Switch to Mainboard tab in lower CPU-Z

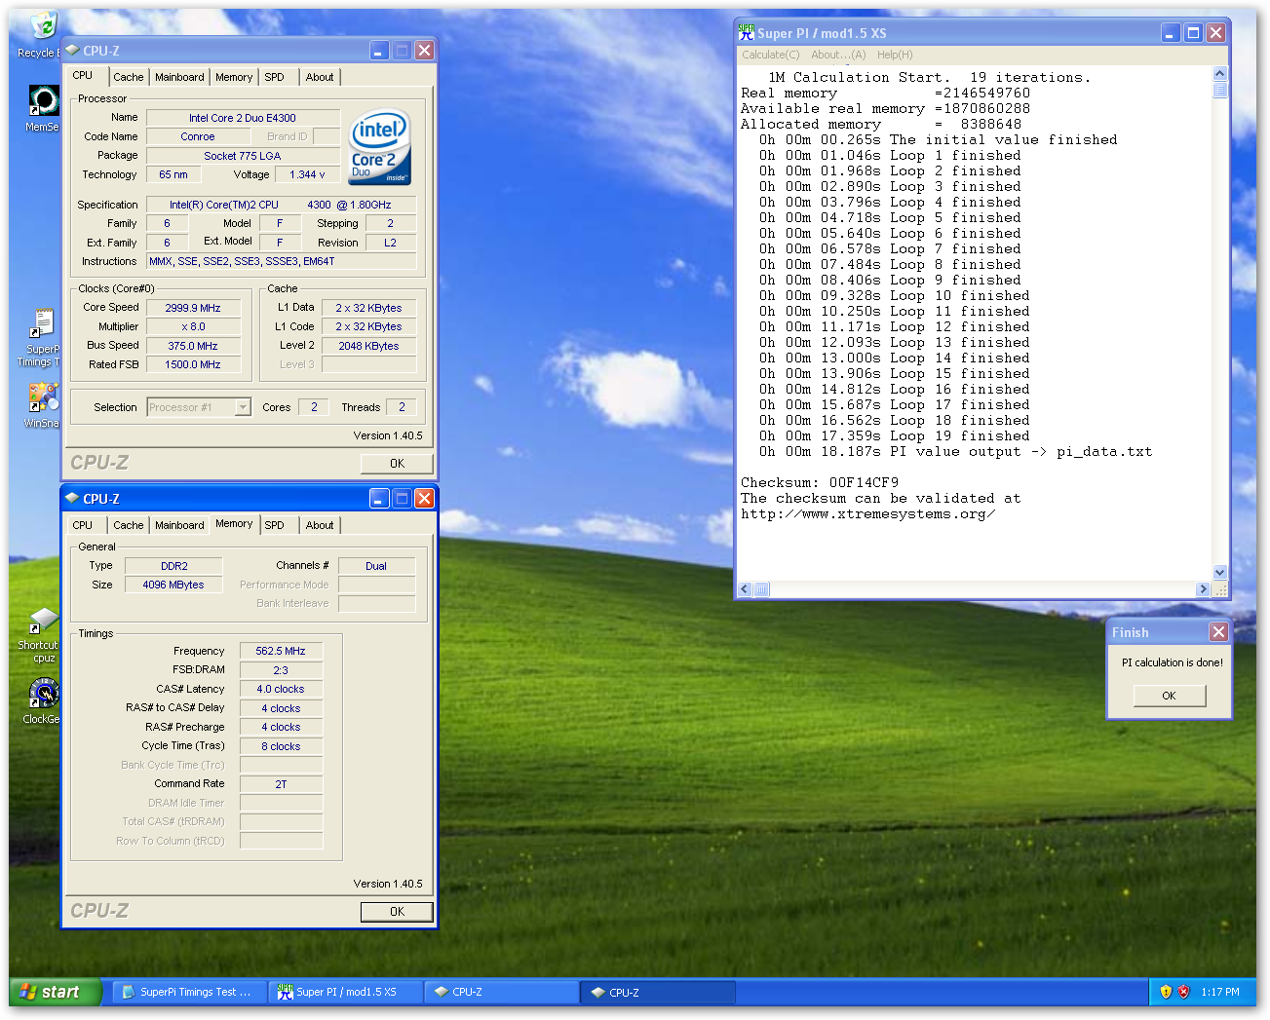[179, 525]
